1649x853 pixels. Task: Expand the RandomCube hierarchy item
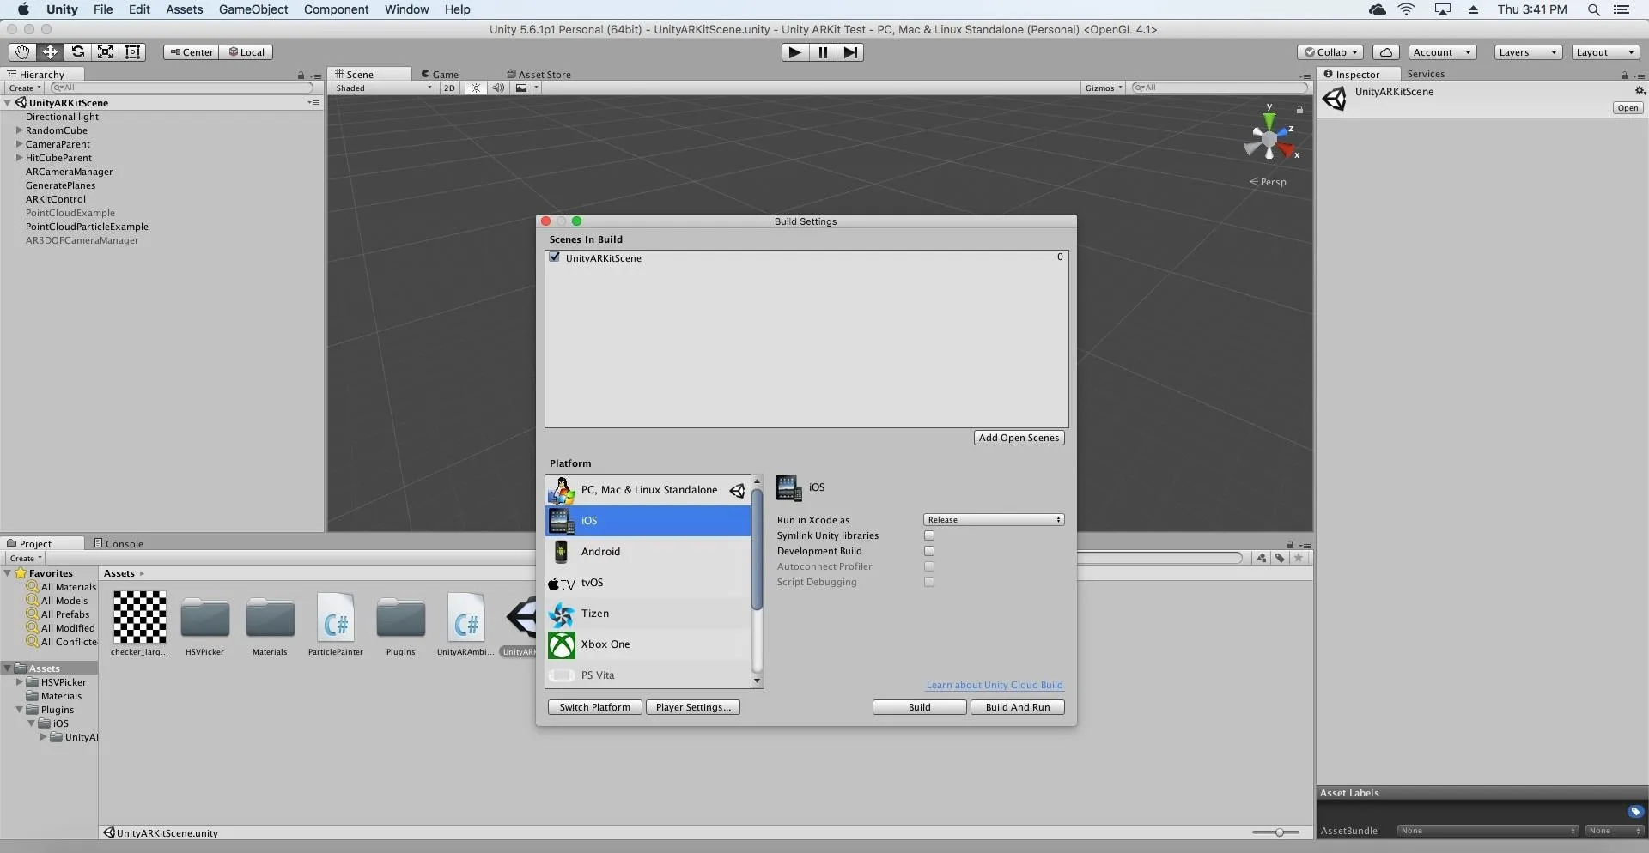[19, 130]
